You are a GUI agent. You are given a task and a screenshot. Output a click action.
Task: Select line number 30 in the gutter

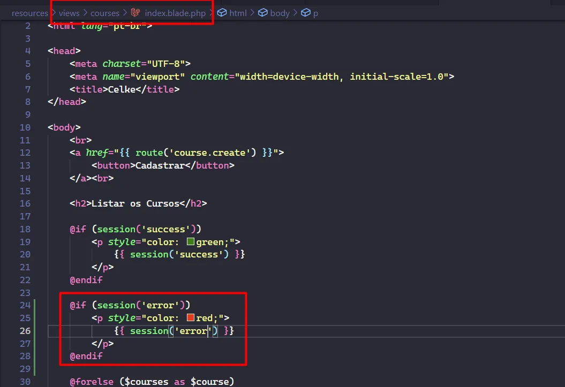[25, 382]
